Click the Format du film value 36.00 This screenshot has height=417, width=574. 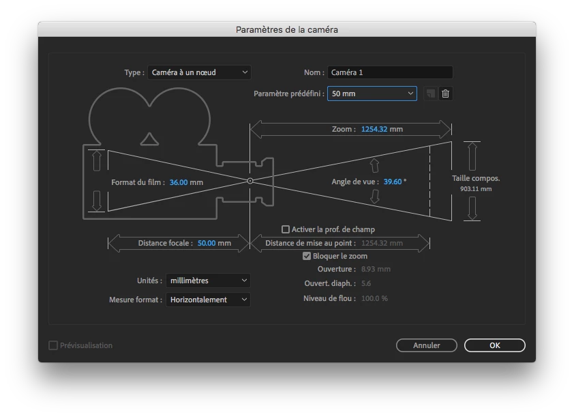179,182
